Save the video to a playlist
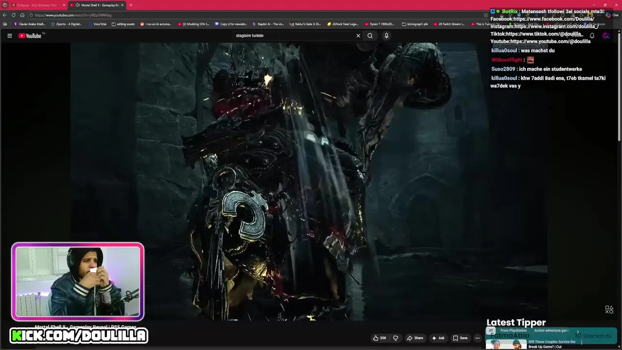Viewport: 622px width, 350px height. pos(460,338)
